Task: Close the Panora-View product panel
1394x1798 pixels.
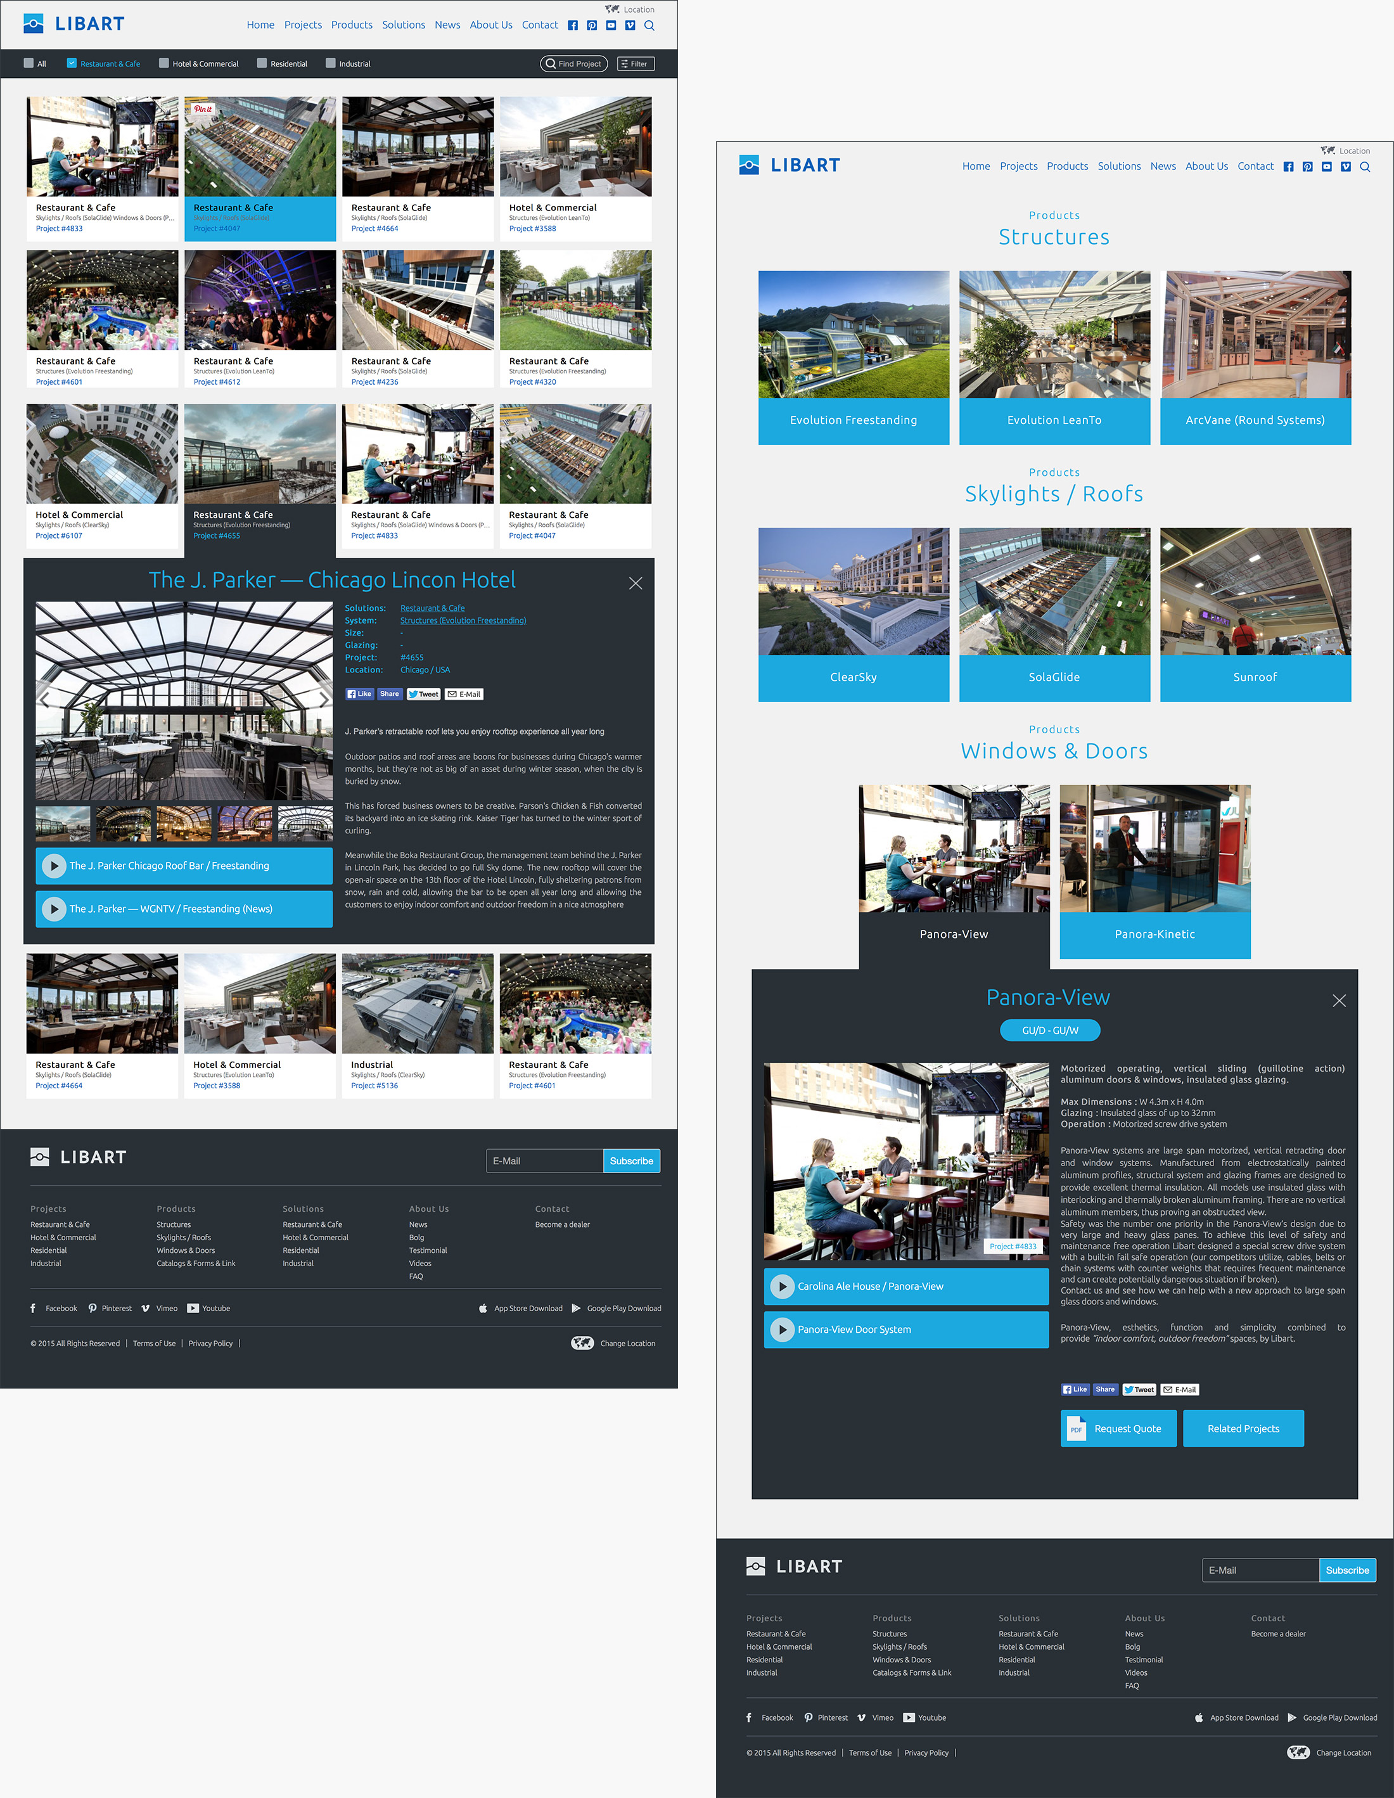Action: [x=1339, y=1000]
